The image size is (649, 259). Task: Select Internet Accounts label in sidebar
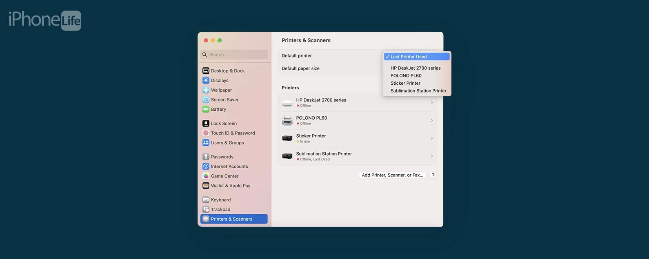point(229,167)
